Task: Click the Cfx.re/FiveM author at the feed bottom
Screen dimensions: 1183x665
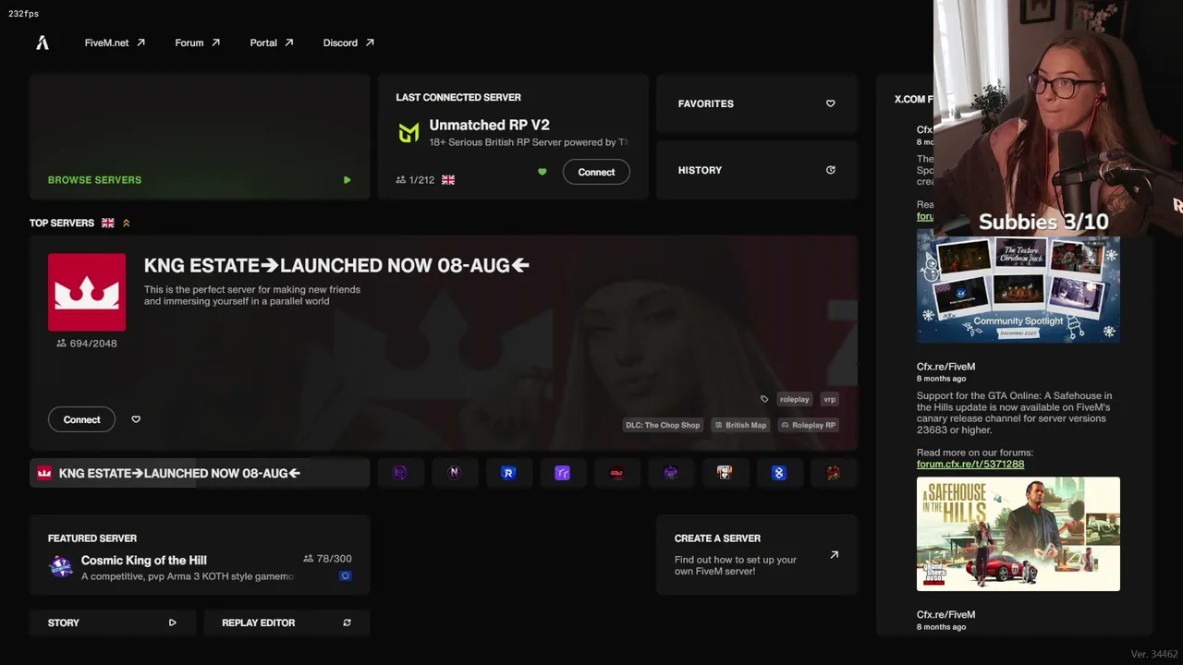Action: tap(945, 614)
